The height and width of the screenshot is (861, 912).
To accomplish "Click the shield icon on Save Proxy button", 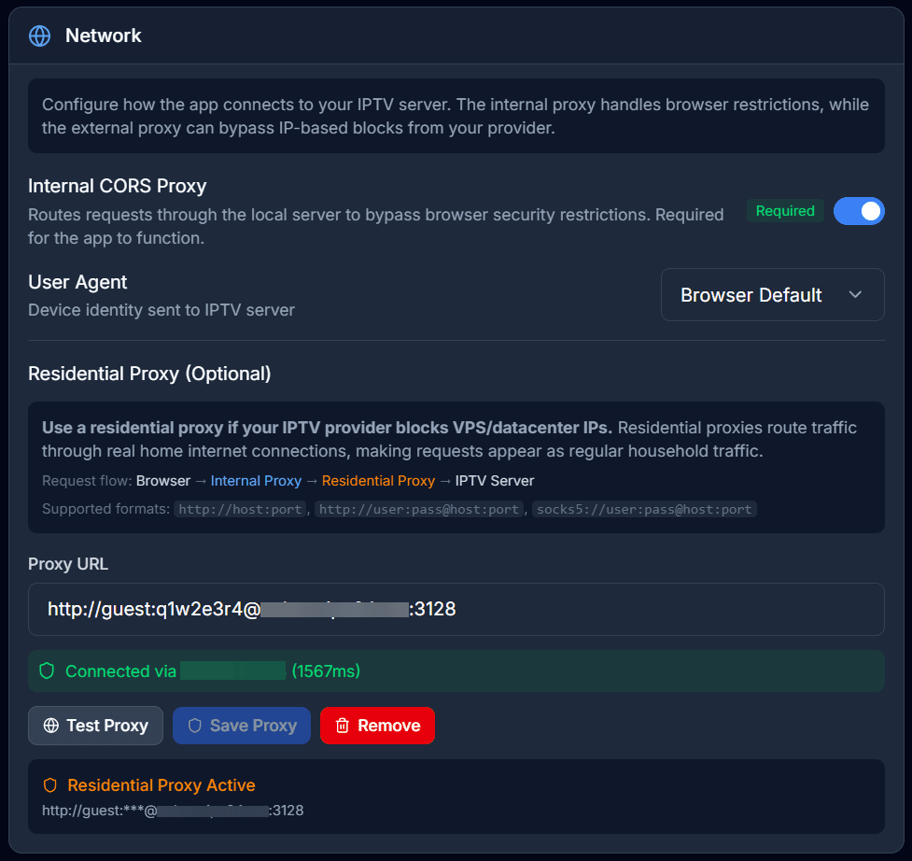I will [194, 726].
